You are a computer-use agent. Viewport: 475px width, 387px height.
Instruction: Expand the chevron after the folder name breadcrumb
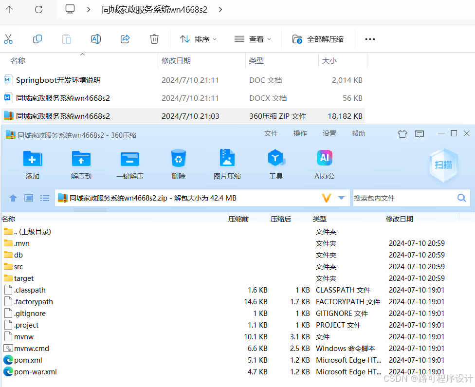(220, 9)
